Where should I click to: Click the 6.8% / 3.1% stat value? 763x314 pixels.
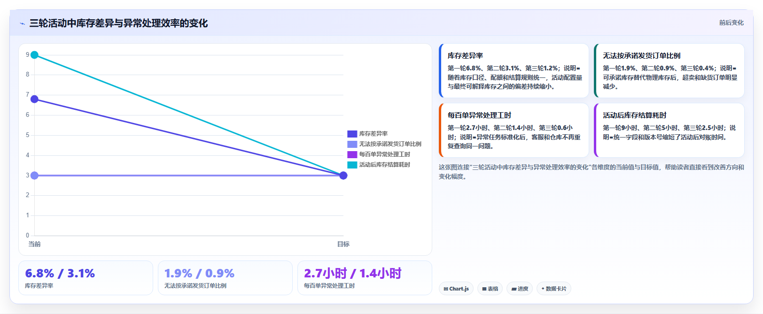[x=60, y=273]
